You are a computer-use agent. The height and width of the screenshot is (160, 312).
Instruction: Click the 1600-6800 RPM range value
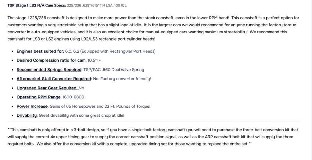73,97
